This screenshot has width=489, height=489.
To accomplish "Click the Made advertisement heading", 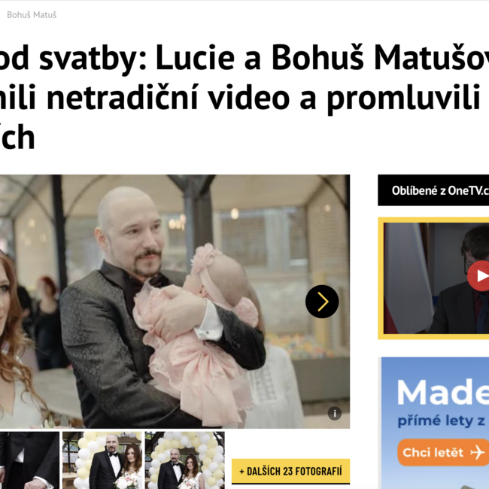I will coord(443,393).
